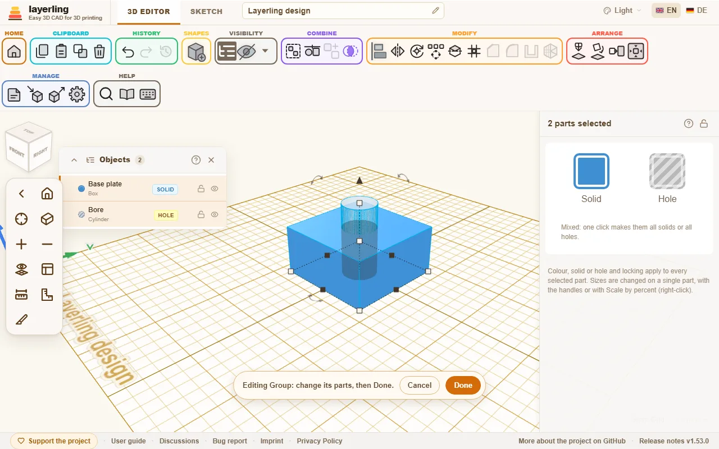Zoom in with the plus icon
Image resolution: width=719 pixels, height=449 pixels.
21,244
